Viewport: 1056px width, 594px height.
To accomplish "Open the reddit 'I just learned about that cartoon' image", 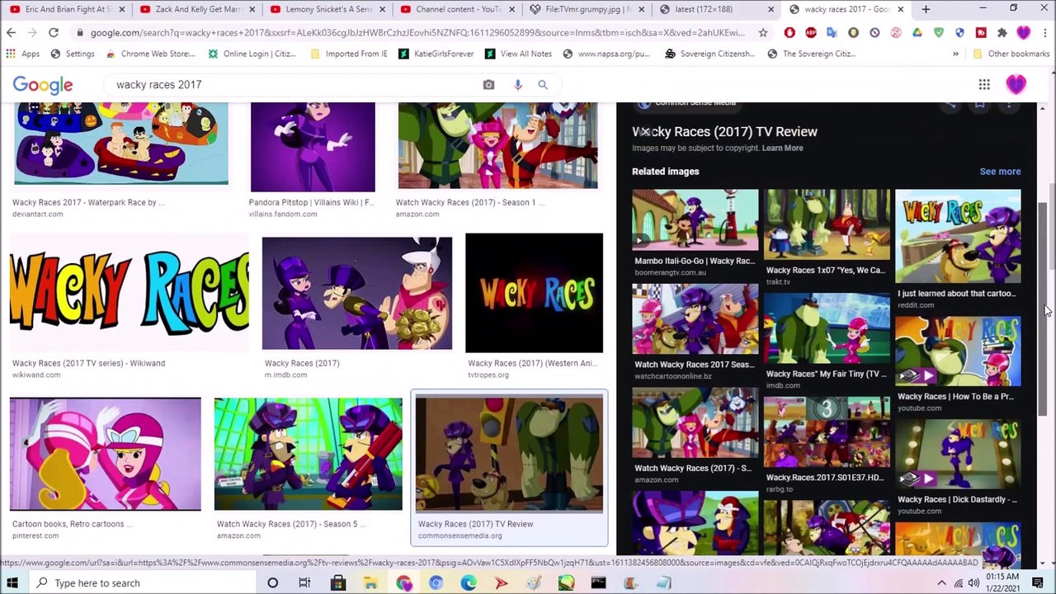I will pos(958,237).
